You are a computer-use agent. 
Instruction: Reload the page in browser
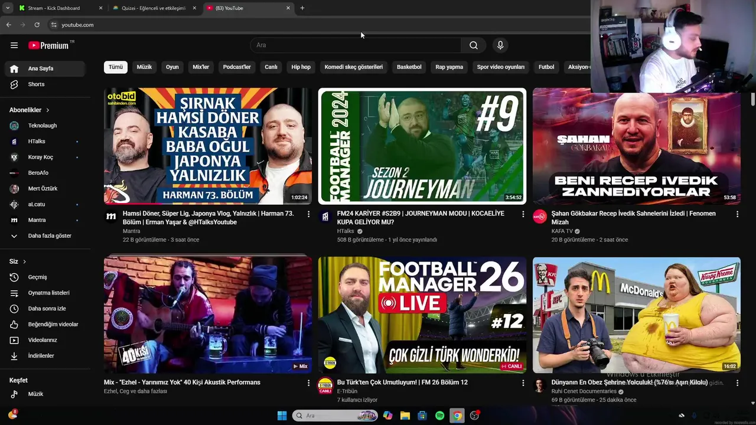[37, 25]
